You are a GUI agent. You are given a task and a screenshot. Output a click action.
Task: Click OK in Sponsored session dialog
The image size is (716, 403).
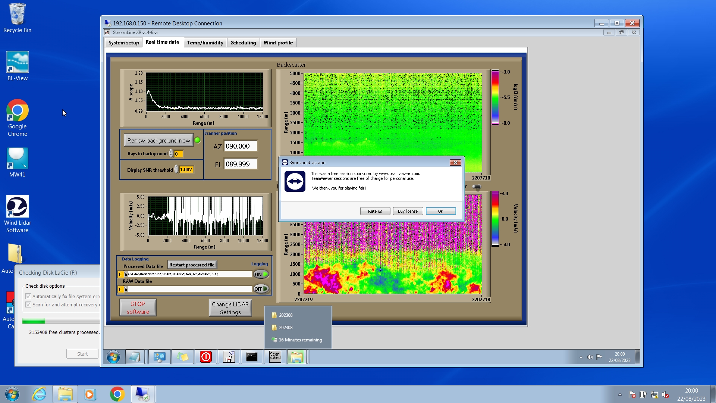pyautogui.click(x=440, y=211)
